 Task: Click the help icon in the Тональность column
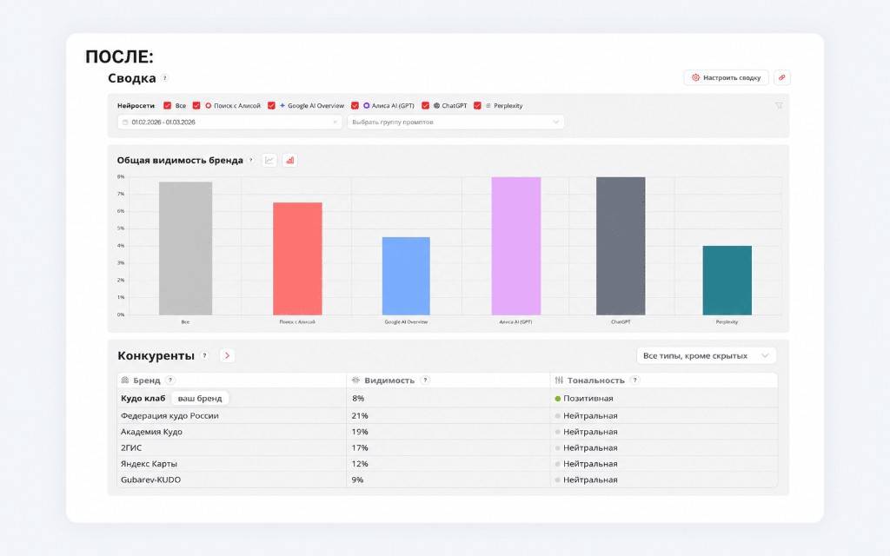(635, 381)
